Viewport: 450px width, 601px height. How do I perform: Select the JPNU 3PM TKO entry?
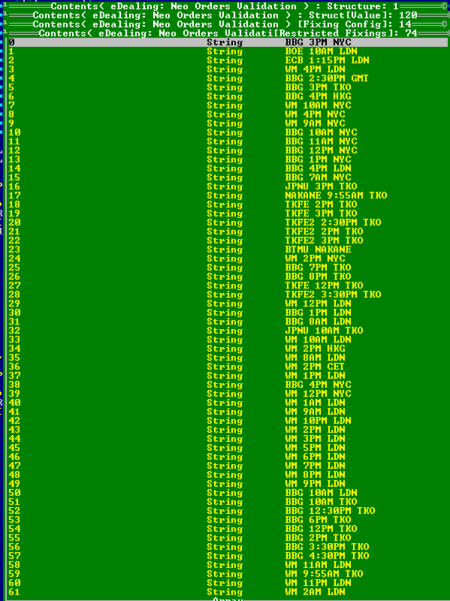(x=321, y=186)
